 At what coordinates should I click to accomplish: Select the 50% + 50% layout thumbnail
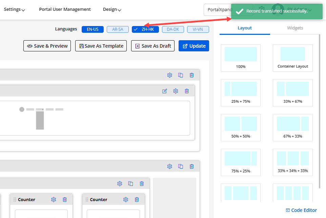(241, 127)
